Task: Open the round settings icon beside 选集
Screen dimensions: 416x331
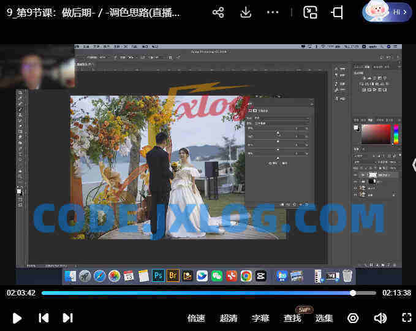Action: pos(353,318)
